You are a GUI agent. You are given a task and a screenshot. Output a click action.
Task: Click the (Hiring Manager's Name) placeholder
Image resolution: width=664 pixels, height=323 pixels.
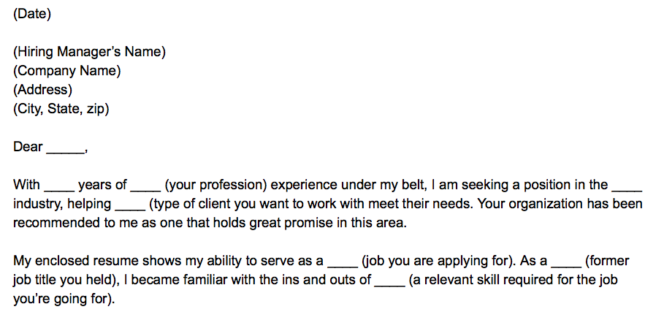click(x=90, y=52)
